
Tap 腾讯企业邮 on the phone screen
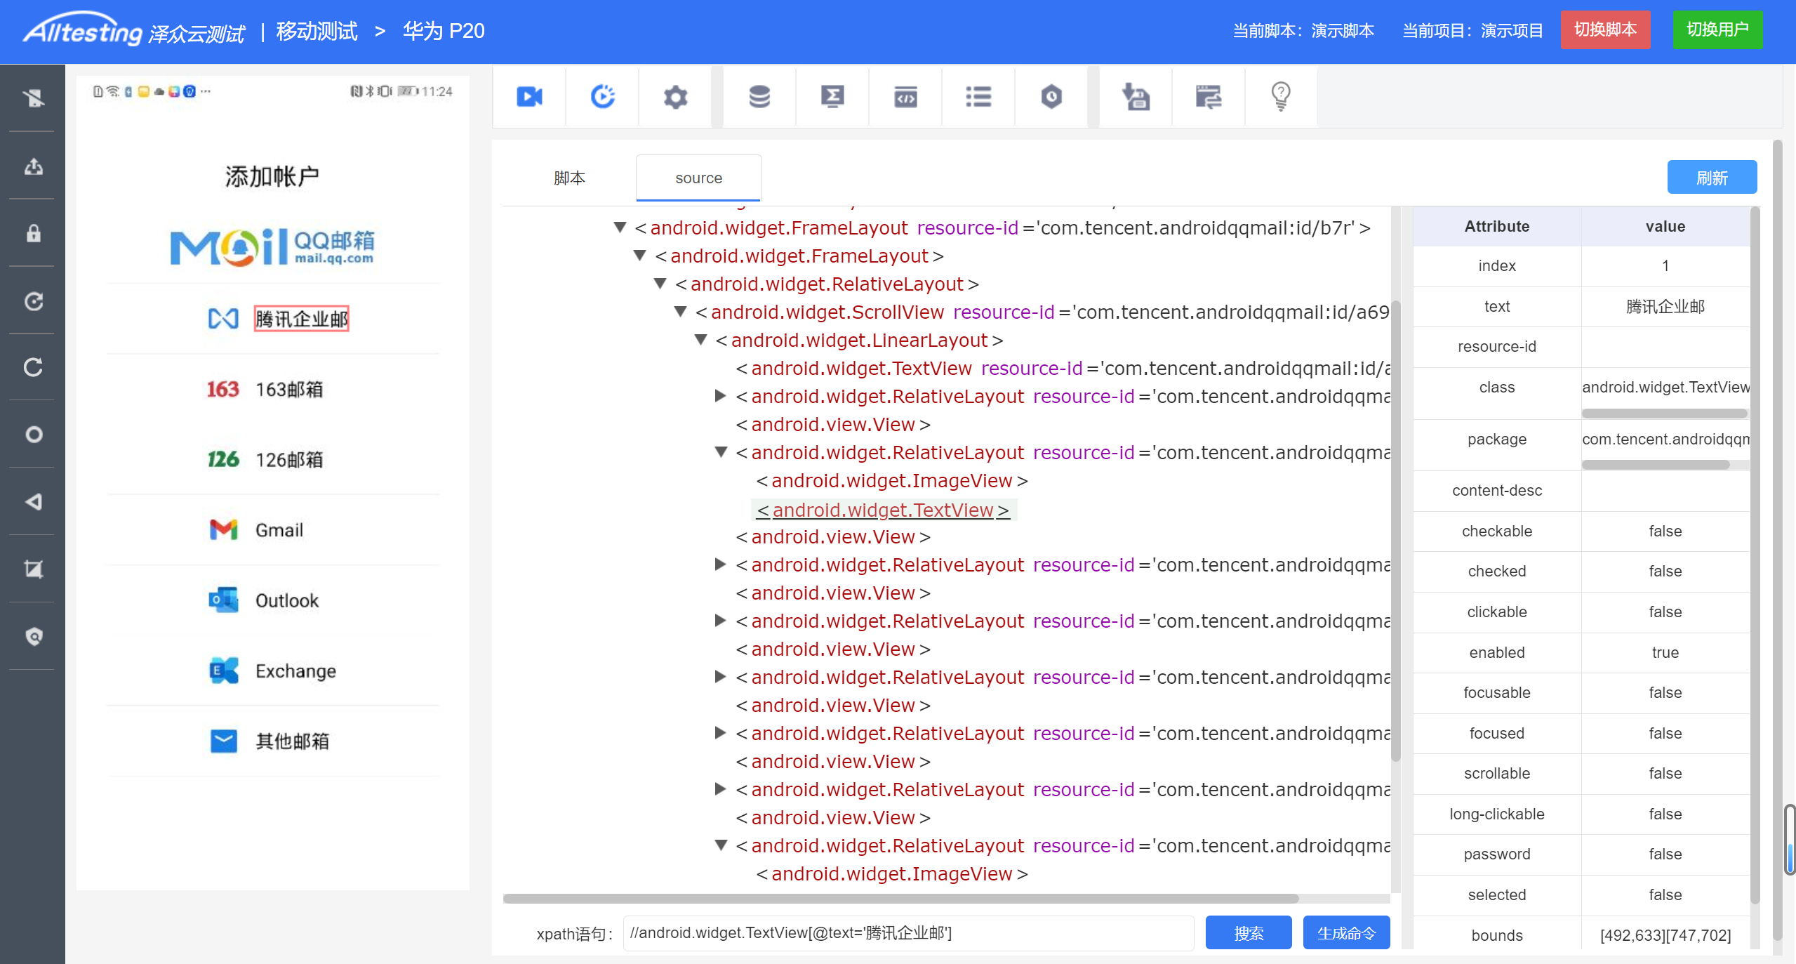[x=301, y=319]
